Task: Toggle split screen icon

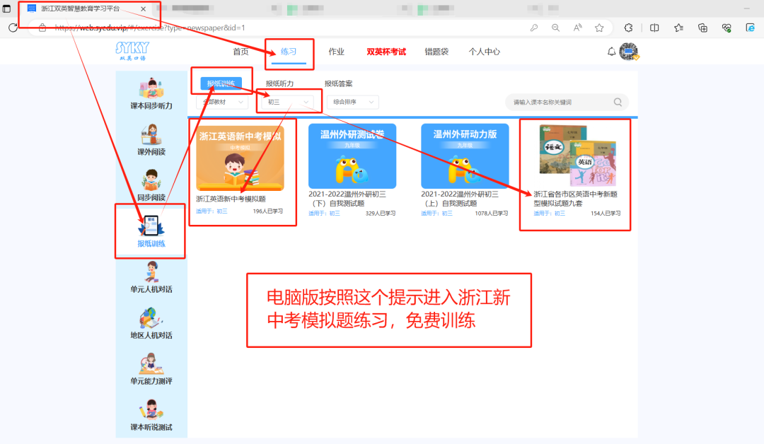Action: (x=654, y=28)
